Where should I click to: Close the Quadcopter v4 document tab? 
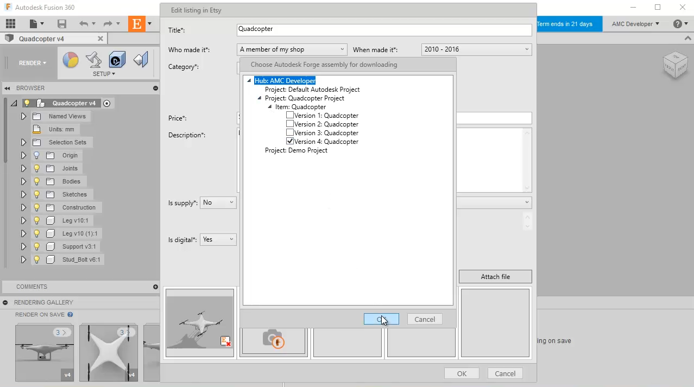pyautogui.click(x=100, y=39)
